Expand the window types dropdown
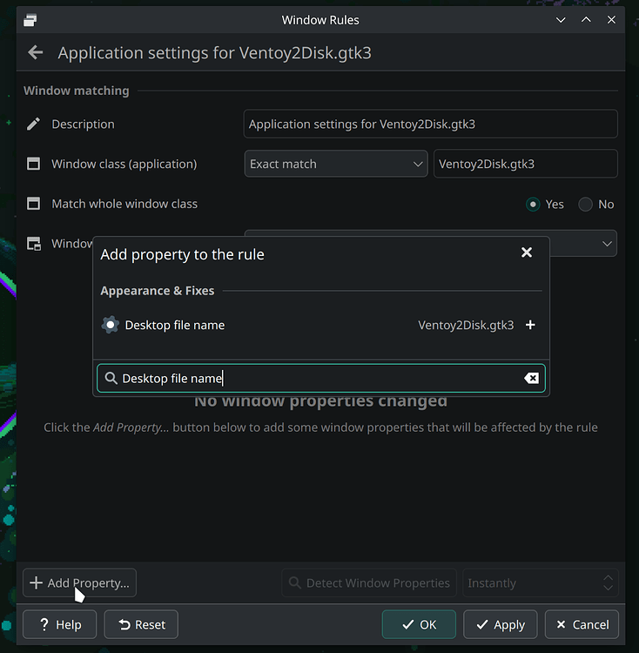The width and height of the screenshot is (639, 653). (607, 244)
